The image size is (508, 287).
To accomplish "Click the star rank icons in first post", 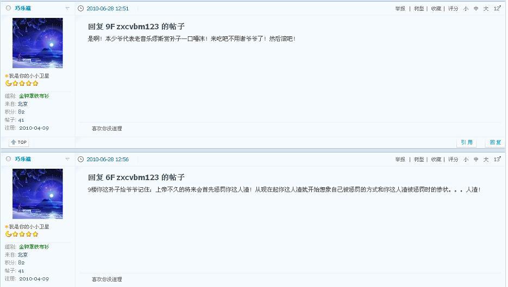I will pos(22,83).
